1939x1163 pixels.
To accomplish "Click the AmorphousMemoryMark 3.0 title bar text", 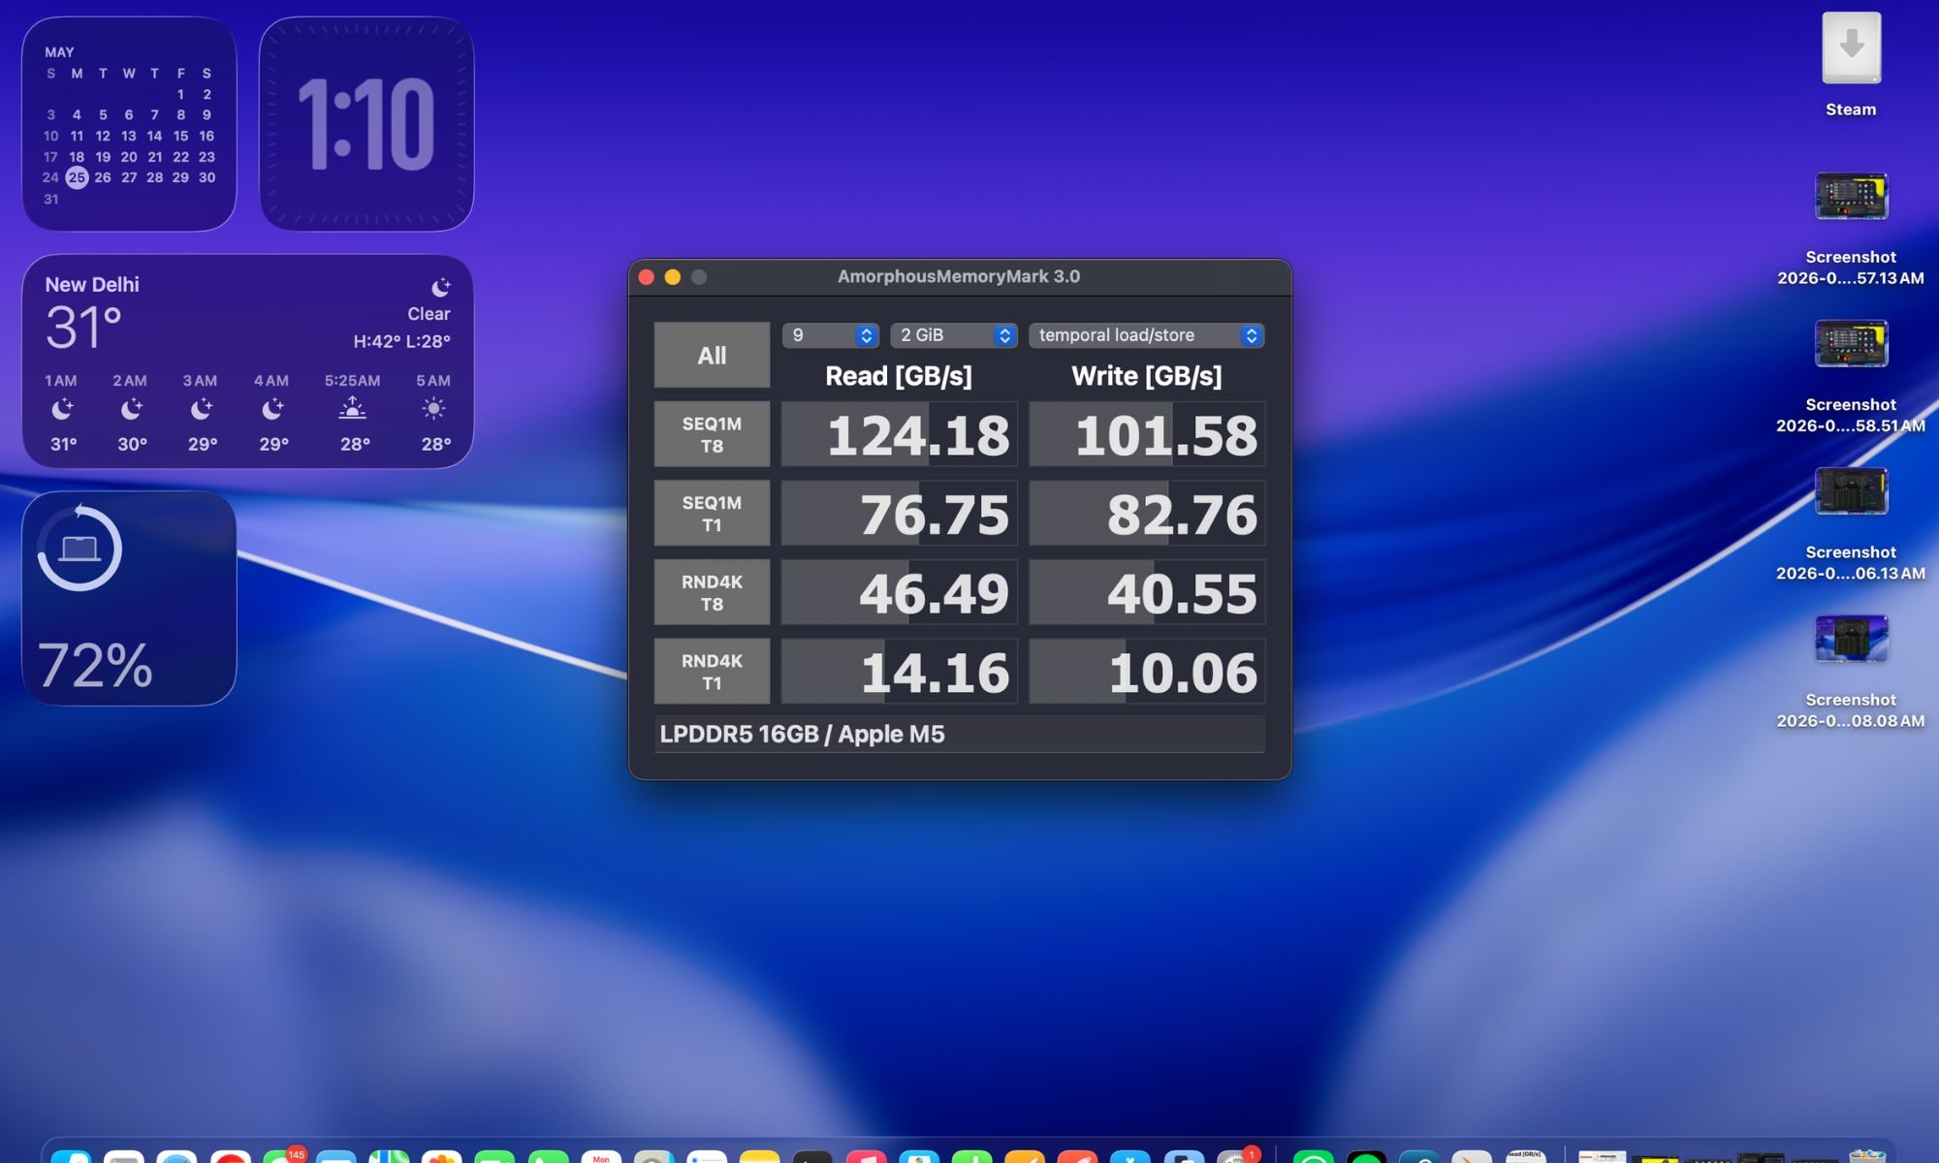I will pyautogui.click(x=959, y=276).
